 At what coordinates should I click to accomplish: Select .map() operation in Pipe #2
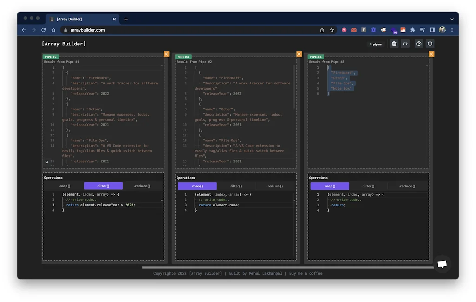[x=64, y=186]
